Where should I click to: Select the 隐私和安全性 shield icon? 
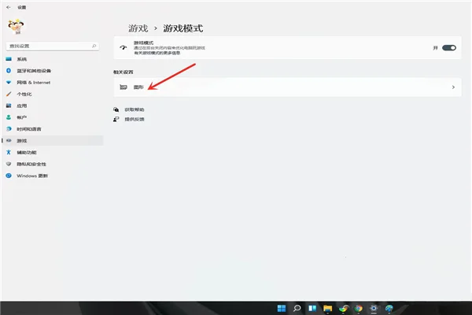point(9,164)
